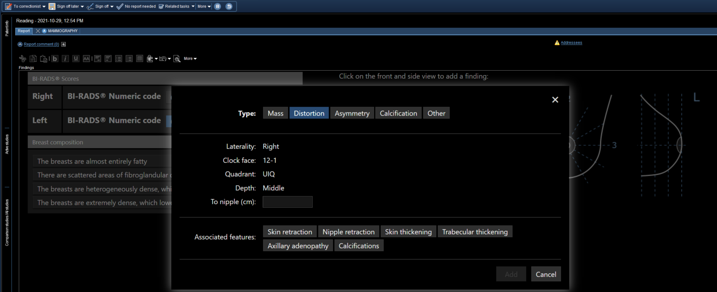Open the editor toolbar More dropdown
The width and height of the screenshot is (717, 292).
click(x=190, y=59)
